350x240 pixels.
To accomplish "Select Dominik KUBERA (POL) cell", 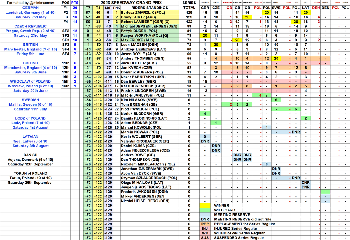I will click(x=149, y=72).
